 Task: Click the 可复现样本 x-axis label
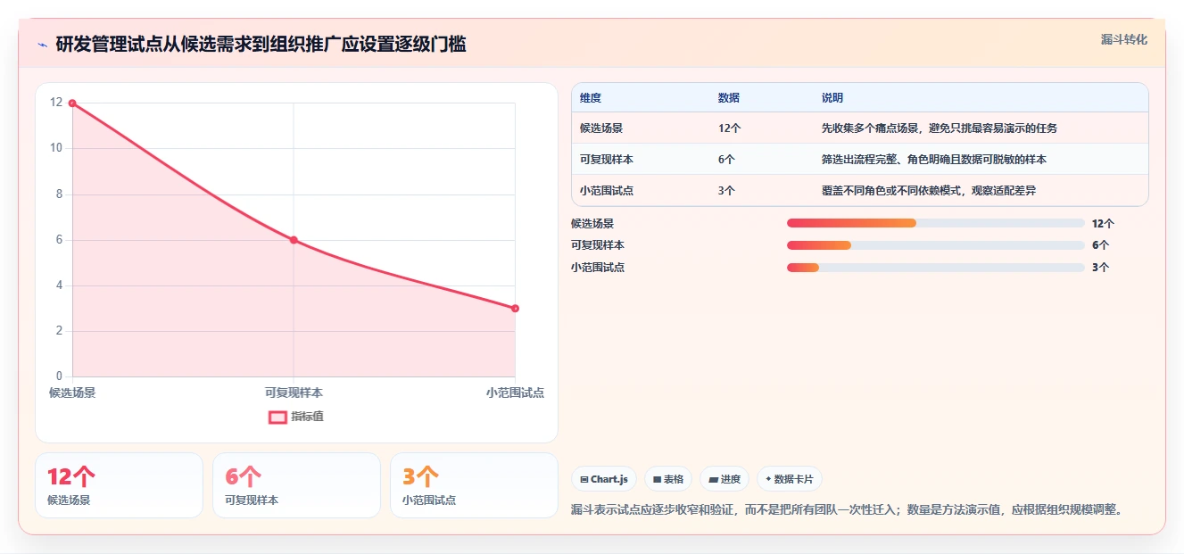click(294, 393)
